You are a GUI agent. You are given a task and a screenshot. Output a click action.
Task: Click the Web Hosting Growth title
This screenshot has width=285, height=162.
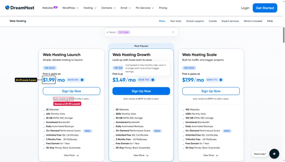pyautogui.click(x=131, y=55)
